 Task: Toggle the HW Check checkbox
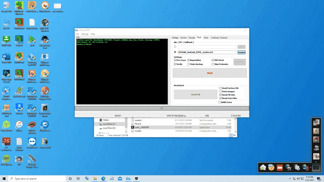[x=213, y=60]
